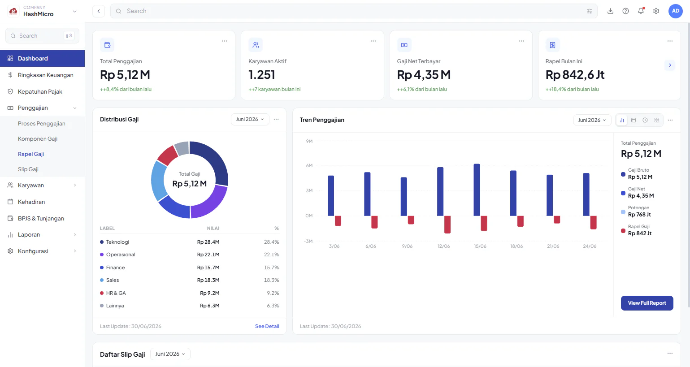Click the Lainnya row in distribution table

tap(189, 306)
